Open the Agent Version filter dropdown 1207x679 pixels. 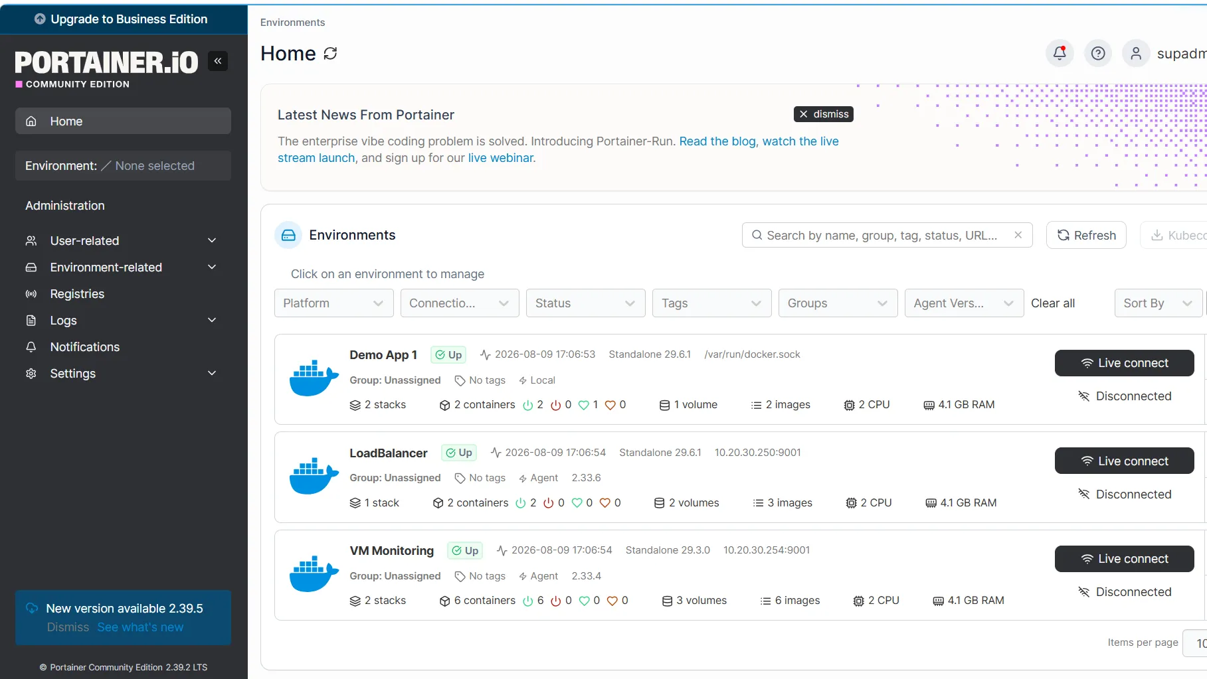965,303
